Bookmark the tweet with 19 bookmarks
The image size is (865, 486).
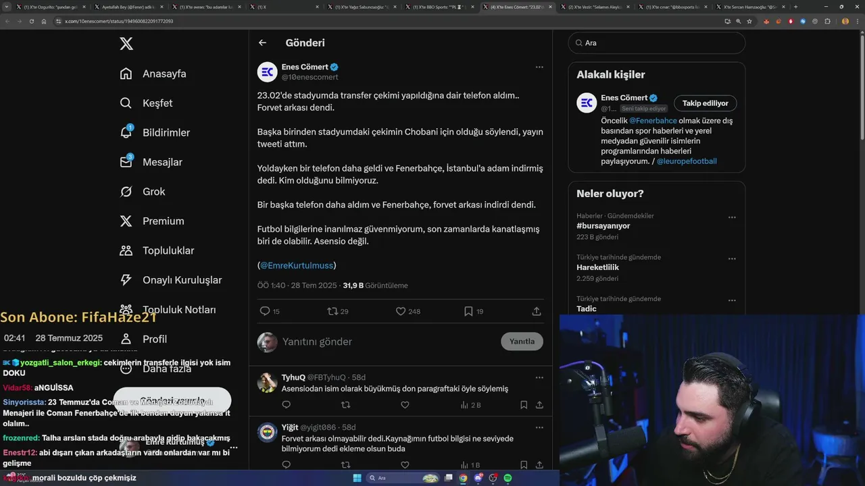[468, 311]
